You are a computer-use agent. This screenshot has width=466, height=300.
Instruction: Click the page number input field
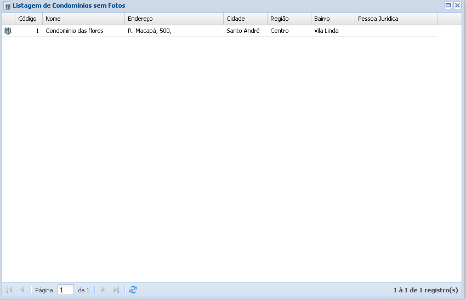point(65,290)
